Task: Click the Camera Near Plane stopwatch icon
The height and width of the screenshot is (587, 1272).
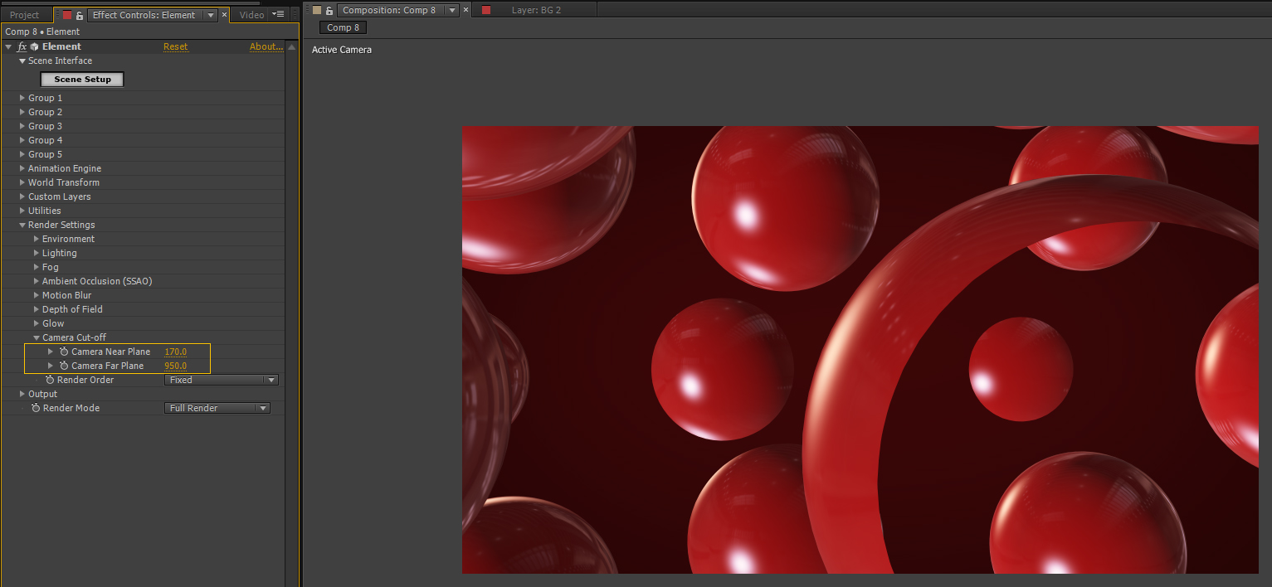Action: (x=64, y=352)
